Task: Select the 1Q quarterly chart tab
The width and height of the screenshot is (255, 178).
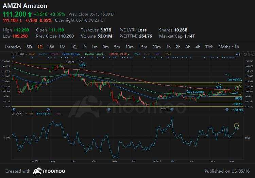Action: coord(73,47)
